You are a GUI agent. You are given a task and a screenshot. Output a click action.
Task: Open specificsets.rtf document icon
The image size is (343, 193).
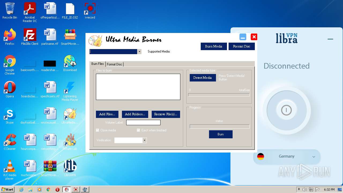click(x=50, y=90)
